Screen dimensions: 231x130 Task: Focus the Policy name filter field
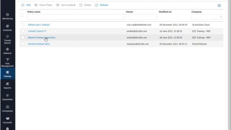[75, 17]
